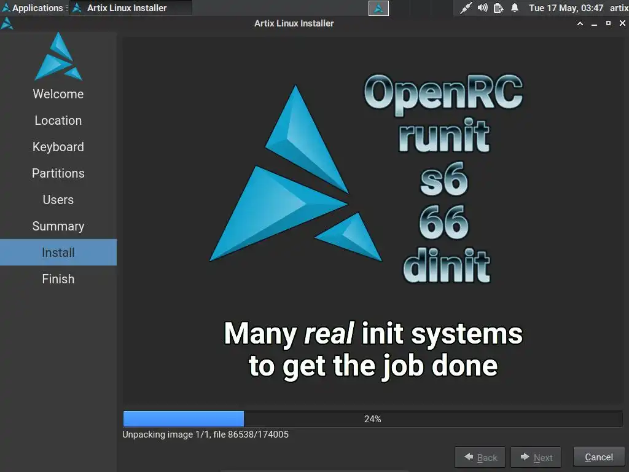Click the 24% installation progress bar
Image resolution: width=629 pixels, height=472 pixels.
tap(373, 419)
